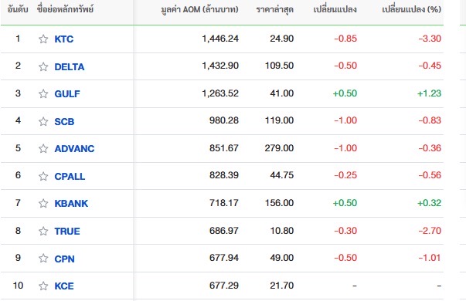The width and height of the screenshot is (466, 301).
Task: Mark ADVANC star icon
Action: 43,148
